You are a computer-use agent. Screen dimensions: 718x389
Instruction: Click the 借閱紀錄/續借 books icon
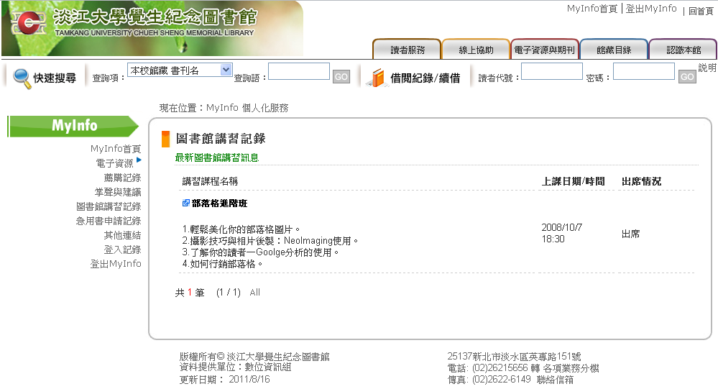point(376,78)
